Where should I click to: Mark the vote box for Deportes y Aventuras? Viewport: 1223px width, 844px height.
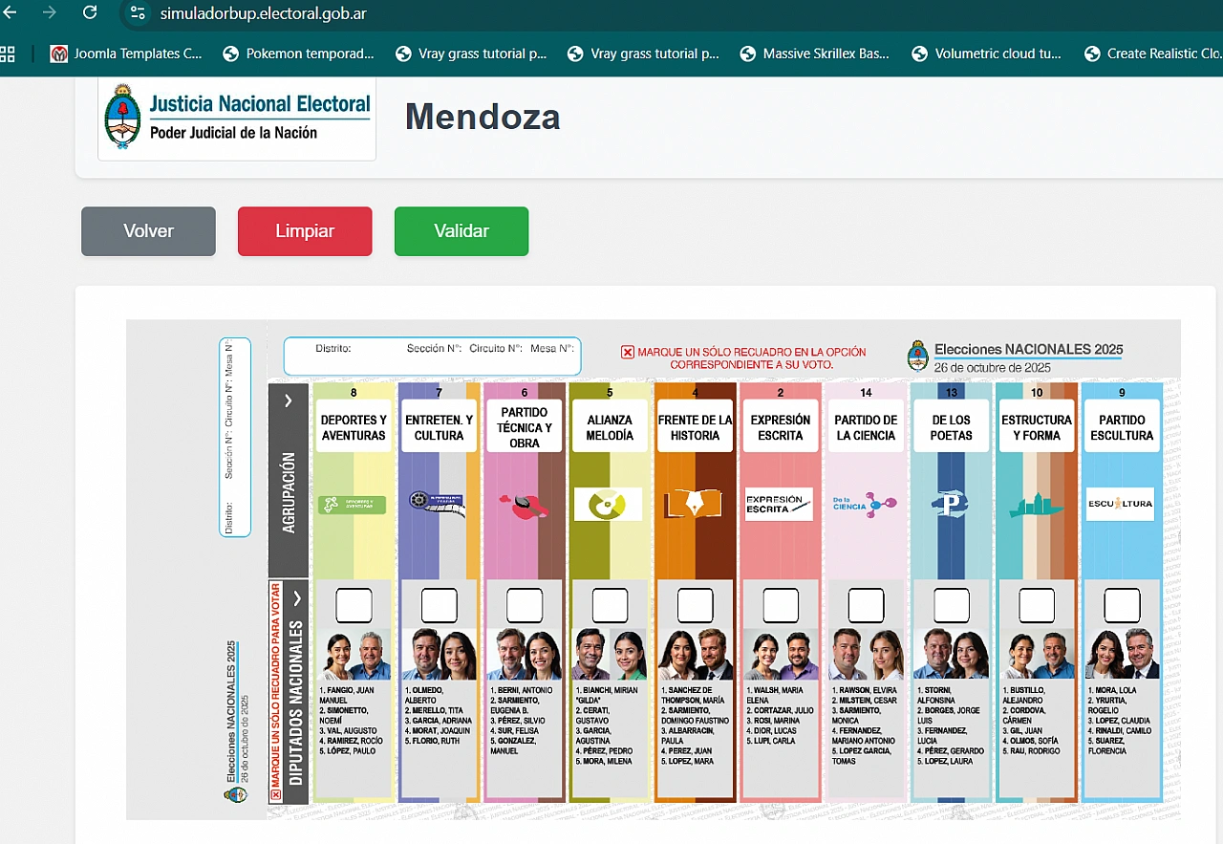pos(354,606)
